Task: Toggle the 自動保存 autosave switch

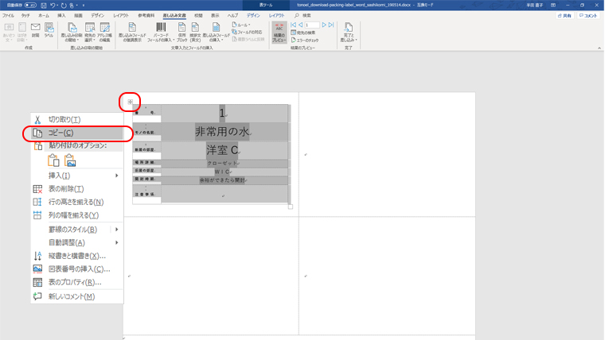Action: pyautogui.click(x=30, y=5)
